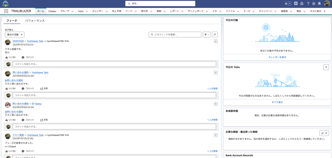The height and width of the screenshot is (158, 332).
Task: Open the Trailhead guidance icon
Action: [302, 4]
